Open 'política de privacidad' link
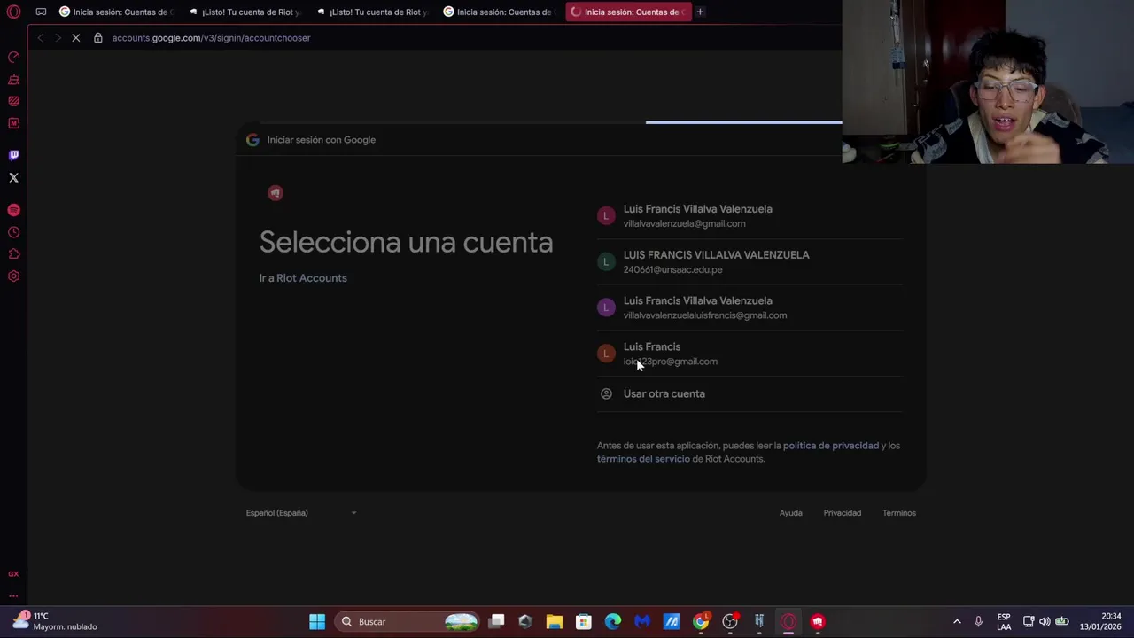The width and height of the screenshot is (1134, 638). click(x=831, y=446)
